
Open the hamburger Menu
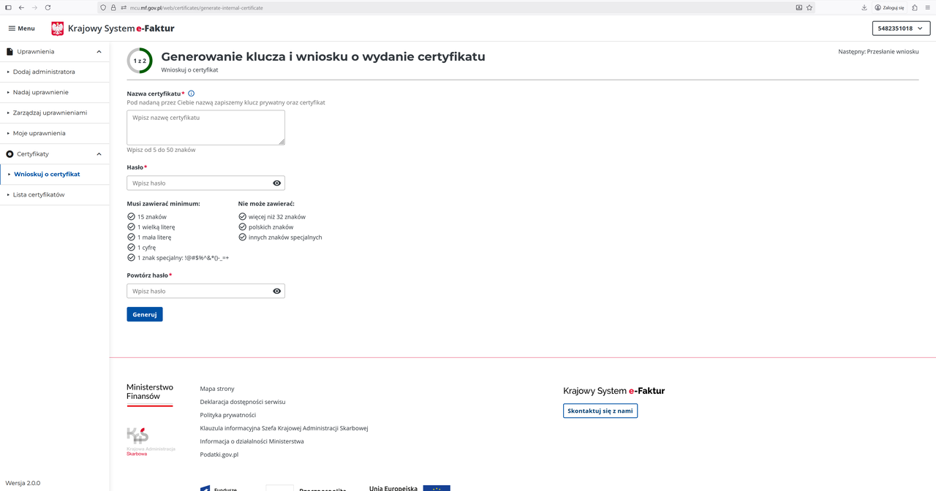coord(21,28)
